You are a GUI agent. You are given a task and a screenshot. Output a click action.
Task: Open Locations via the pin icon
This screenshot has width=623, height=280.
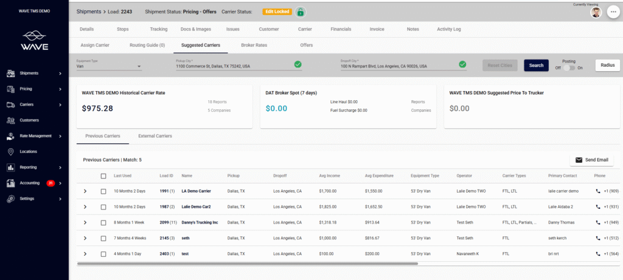pyautogui.click(x=11, y=151)
